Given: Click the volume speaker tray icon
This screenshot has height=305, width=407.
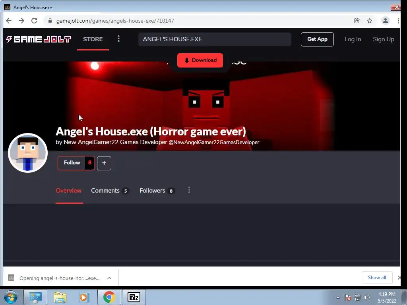Looking at the screenshot, I should 367,298.
